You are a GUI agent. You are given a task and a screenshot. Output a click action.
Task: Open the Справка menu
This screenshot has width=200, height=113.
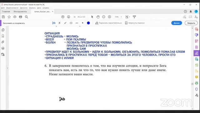(46, 8)
